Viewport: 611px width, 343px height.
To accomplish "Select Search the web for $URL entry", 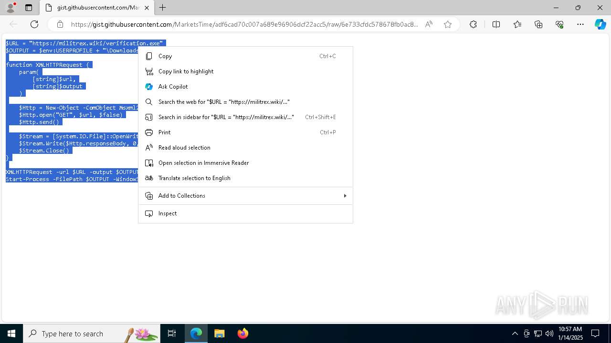I will [x=245, y=102].
